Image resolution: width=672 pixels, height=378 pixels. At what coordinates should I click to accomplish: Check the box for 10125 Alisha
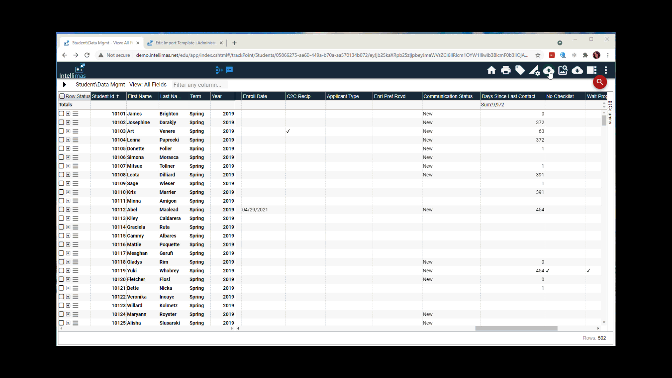tap(61, 323)
